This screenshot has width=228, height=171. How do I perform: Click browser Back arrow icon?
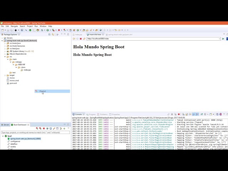point(74,39)
